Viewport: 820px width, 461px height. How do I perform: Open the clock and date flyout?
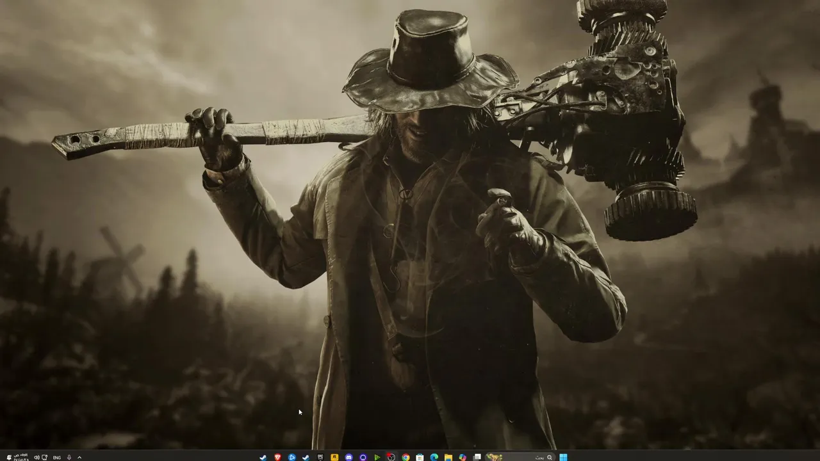click(x=21, y=457)
